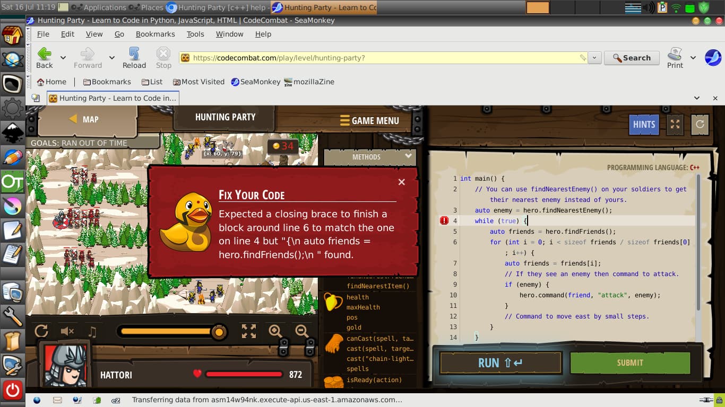Open the Game Menu
The image size is (725, 407).
(369, 120)
